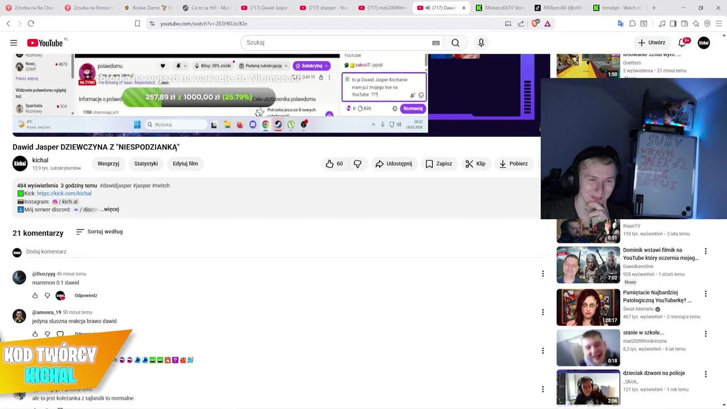Toggle the browser sidebar panel icon
The width and height of the screenshot is (727, 409).
pos(673,23)
